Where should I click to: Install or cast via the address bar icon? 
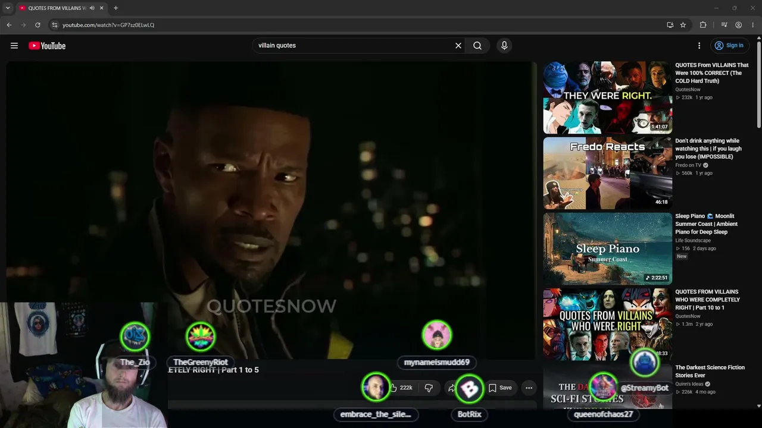[670, 25]
